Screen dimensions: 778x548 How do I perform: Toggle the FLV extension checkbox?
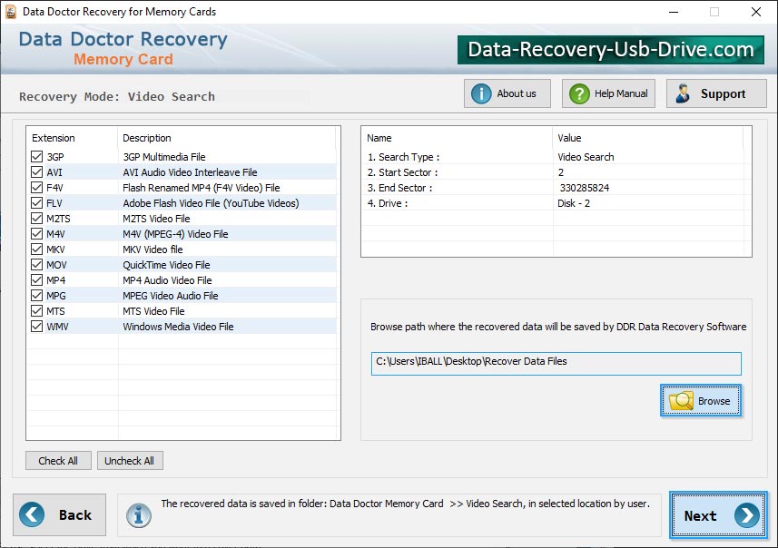36,203
